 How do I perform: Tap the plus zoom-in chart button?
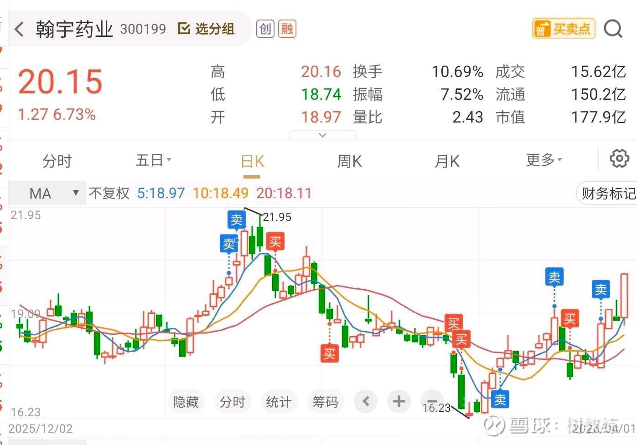coord(399,401)
